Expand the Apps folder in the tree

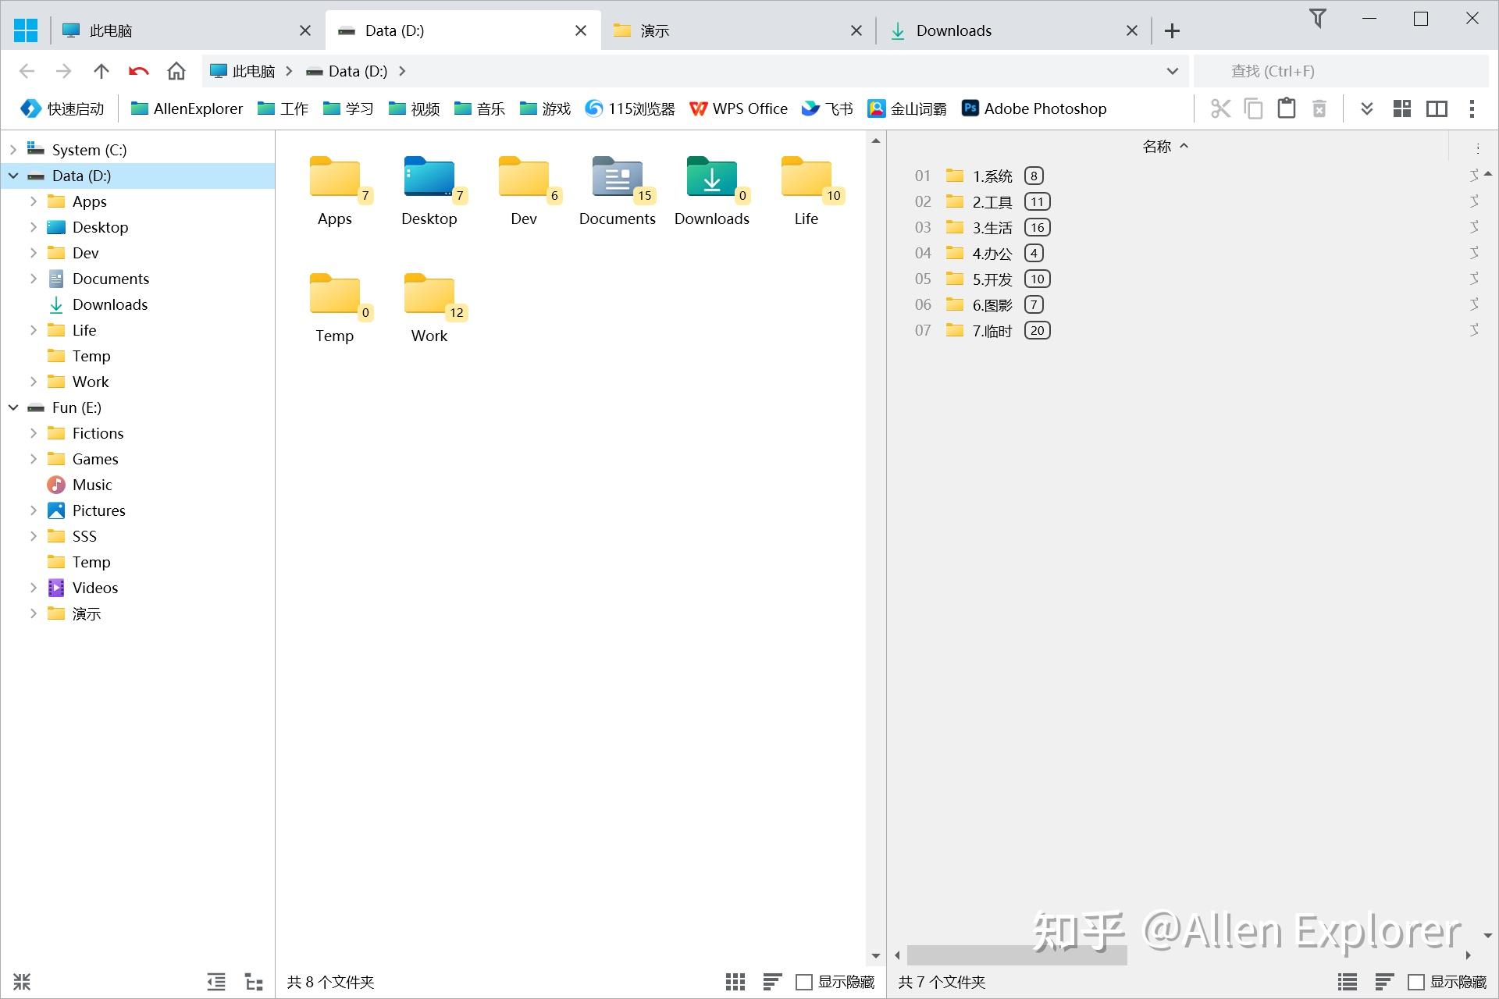(33, 201)
